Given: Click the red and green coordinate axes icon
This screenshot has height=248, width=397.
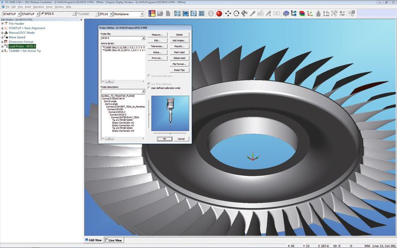Looking at the screenshot, I should coord(310,14).
